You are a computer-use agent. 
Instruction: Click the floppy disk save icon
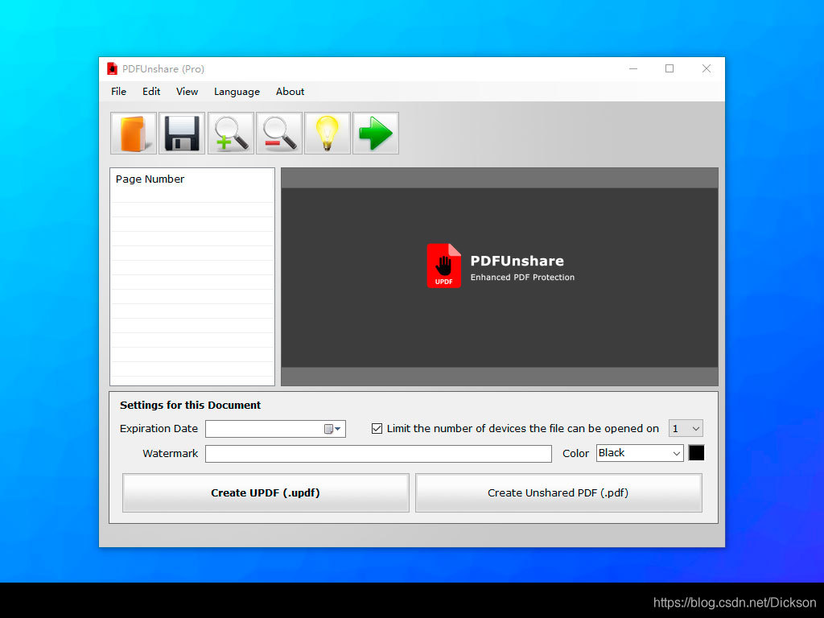point(182,134)
